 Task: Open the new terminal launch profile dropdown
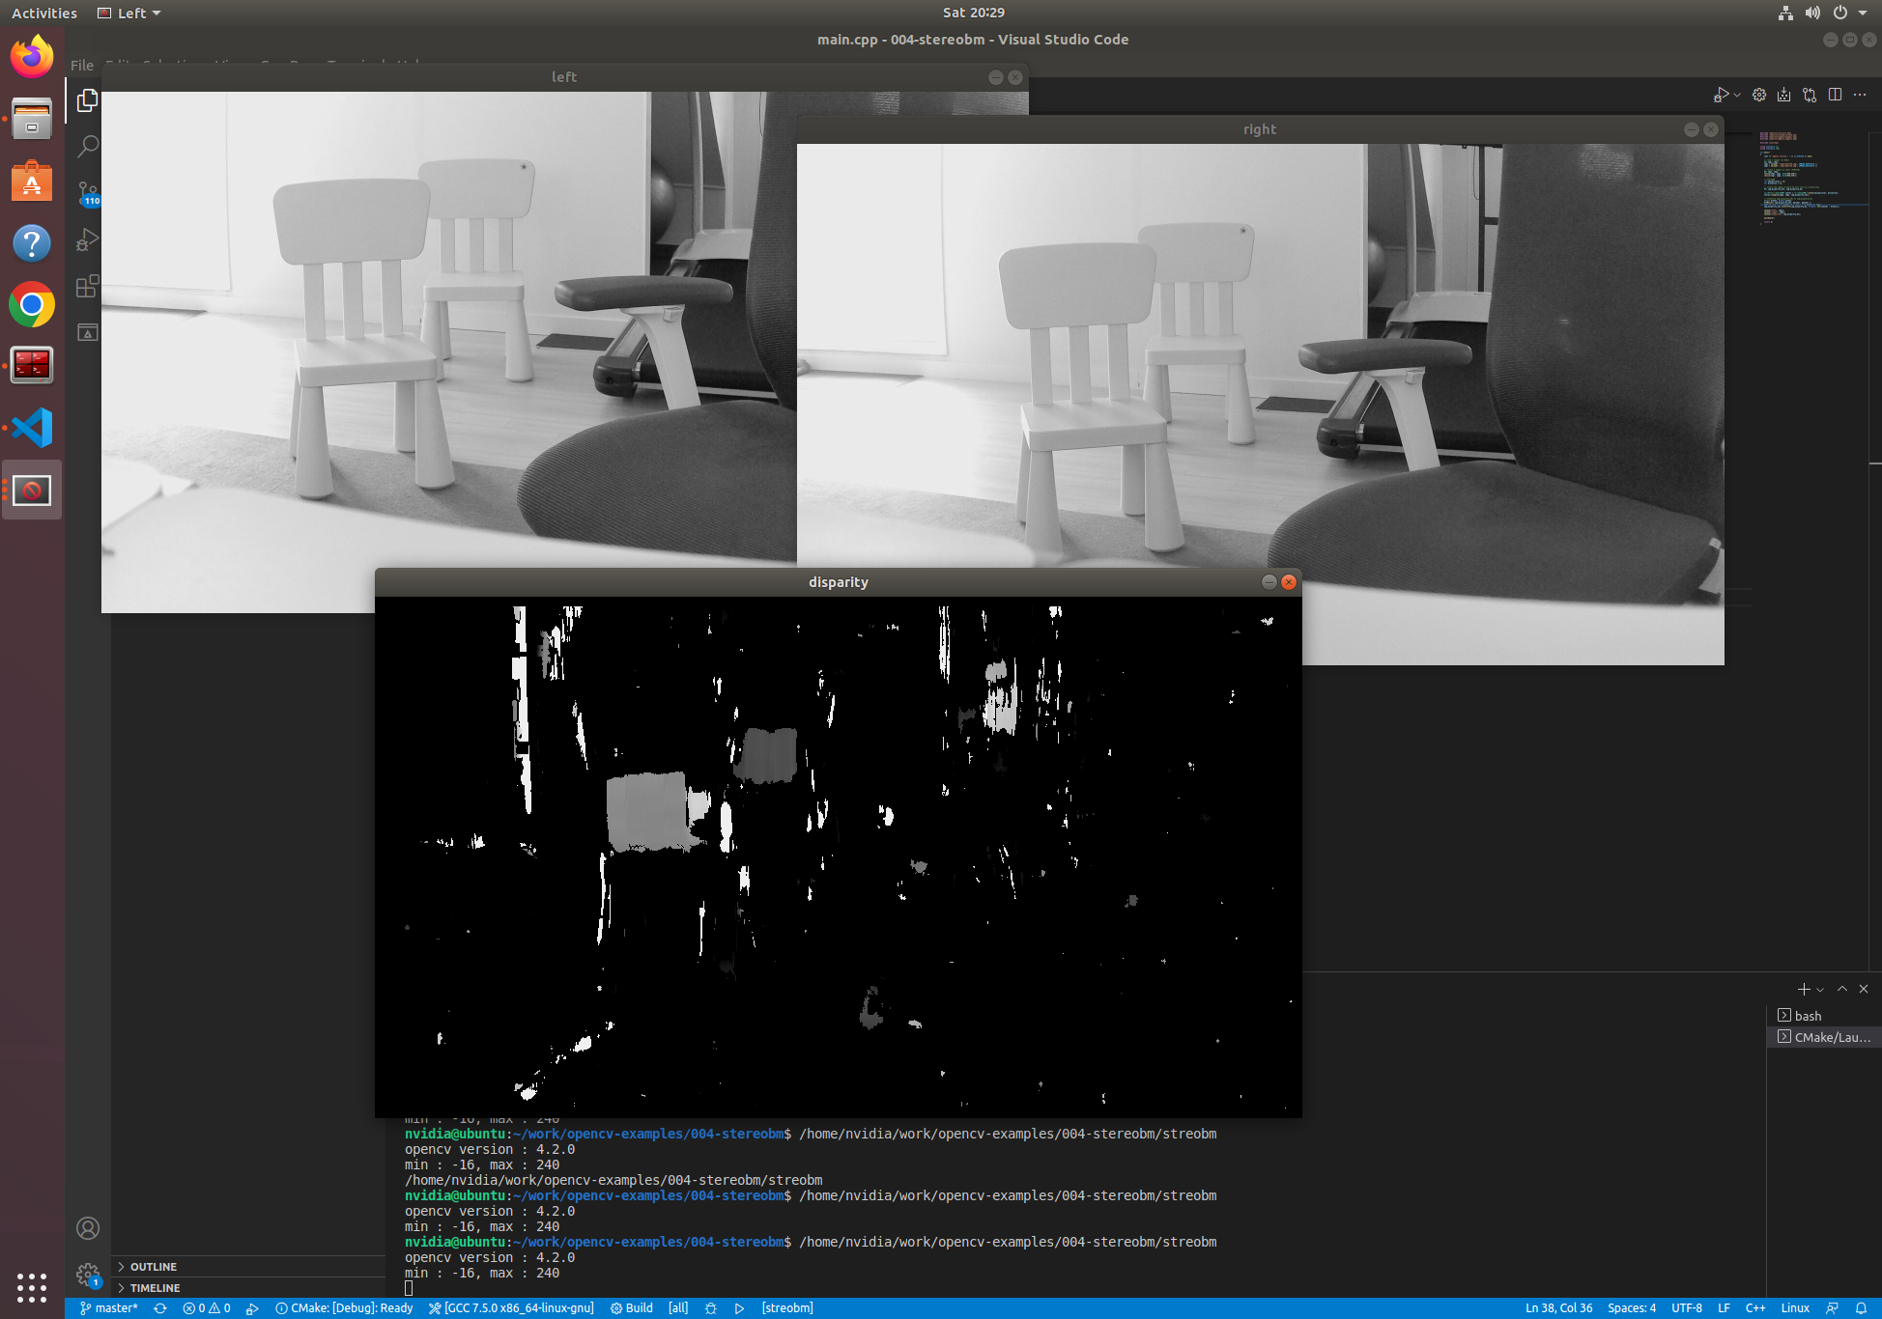click(x=1820, y=990)
